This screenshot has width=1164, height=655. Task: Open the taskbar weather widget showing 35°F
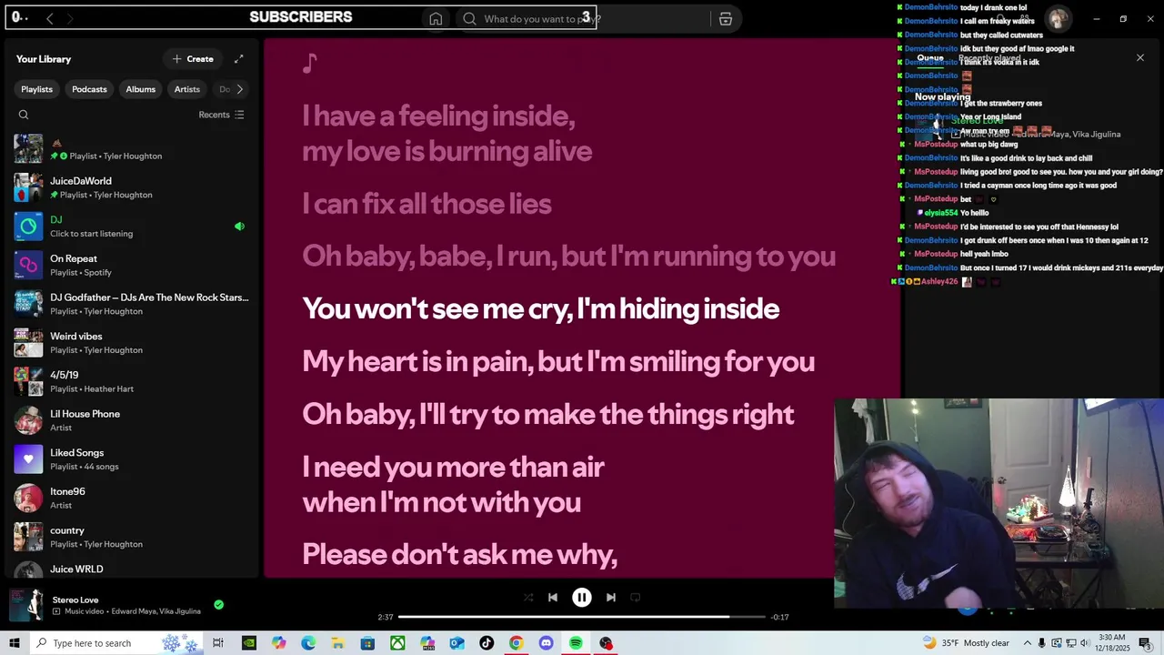(966, 643)
